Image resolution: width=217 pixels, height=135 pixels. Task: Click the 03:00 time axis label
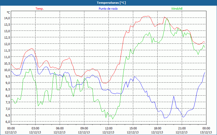[35, 129]
